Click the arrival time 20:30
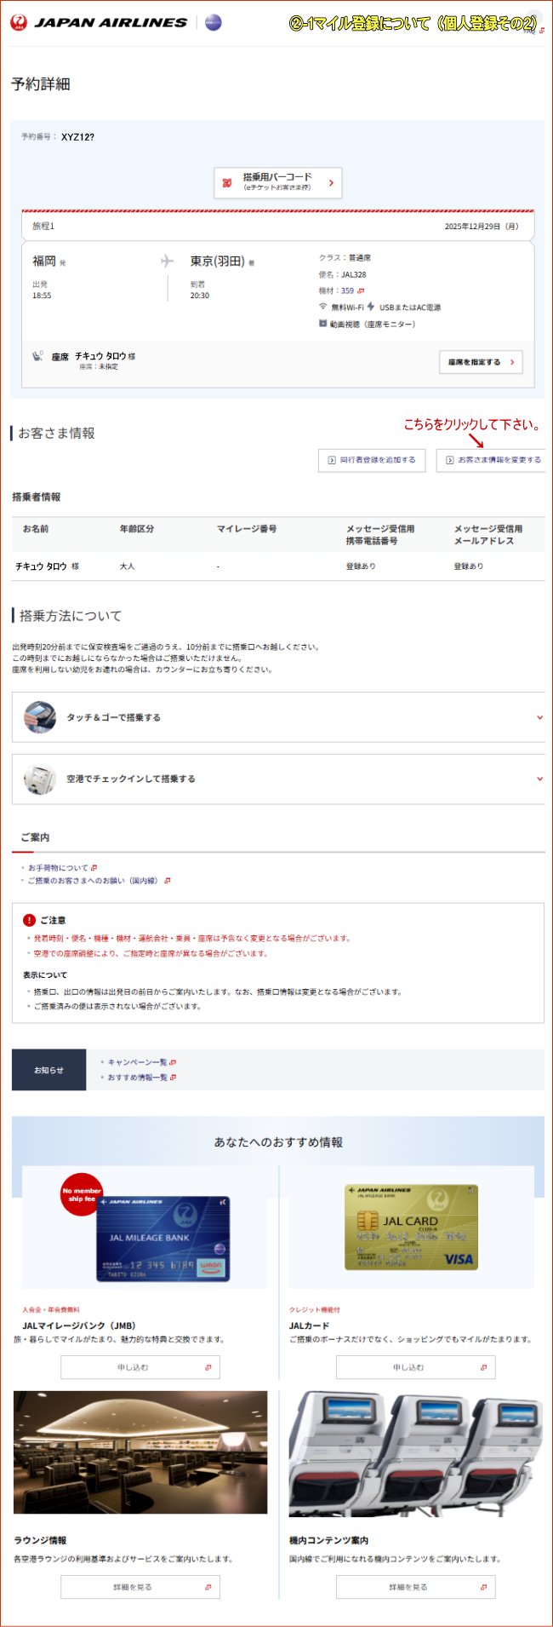Screen dimensions: 553x1627 (x=200, y=296)
